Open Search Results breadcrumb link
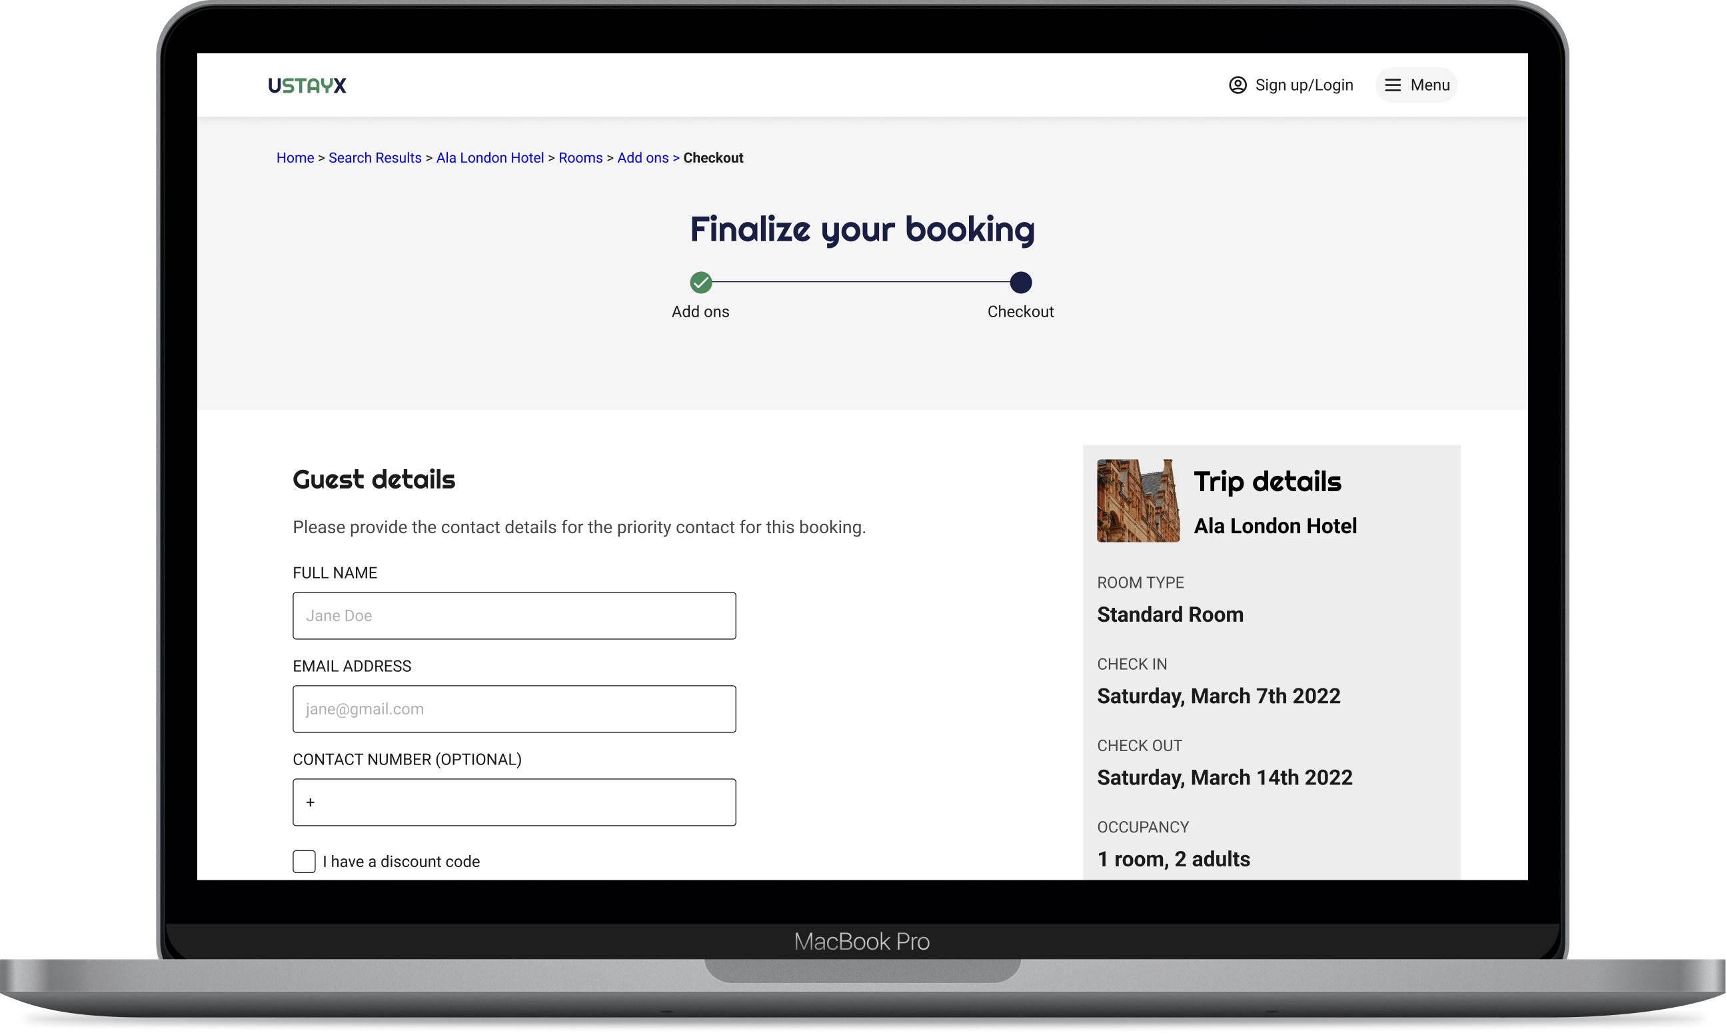Screen dimensions: 1726x1033 click(375, 158)
